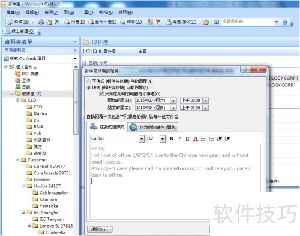The width and height of the screenshot is (300, 236).
Task: Click the Categorize color grid icon
Action: (x=150, y=22)
